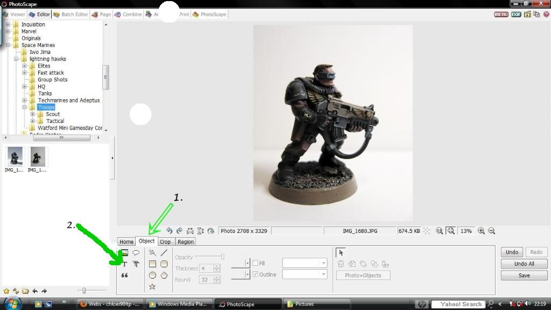This screenshot has height=310, width=551.
Task: Flip the photo horizontally
Action: click(190, 231)
